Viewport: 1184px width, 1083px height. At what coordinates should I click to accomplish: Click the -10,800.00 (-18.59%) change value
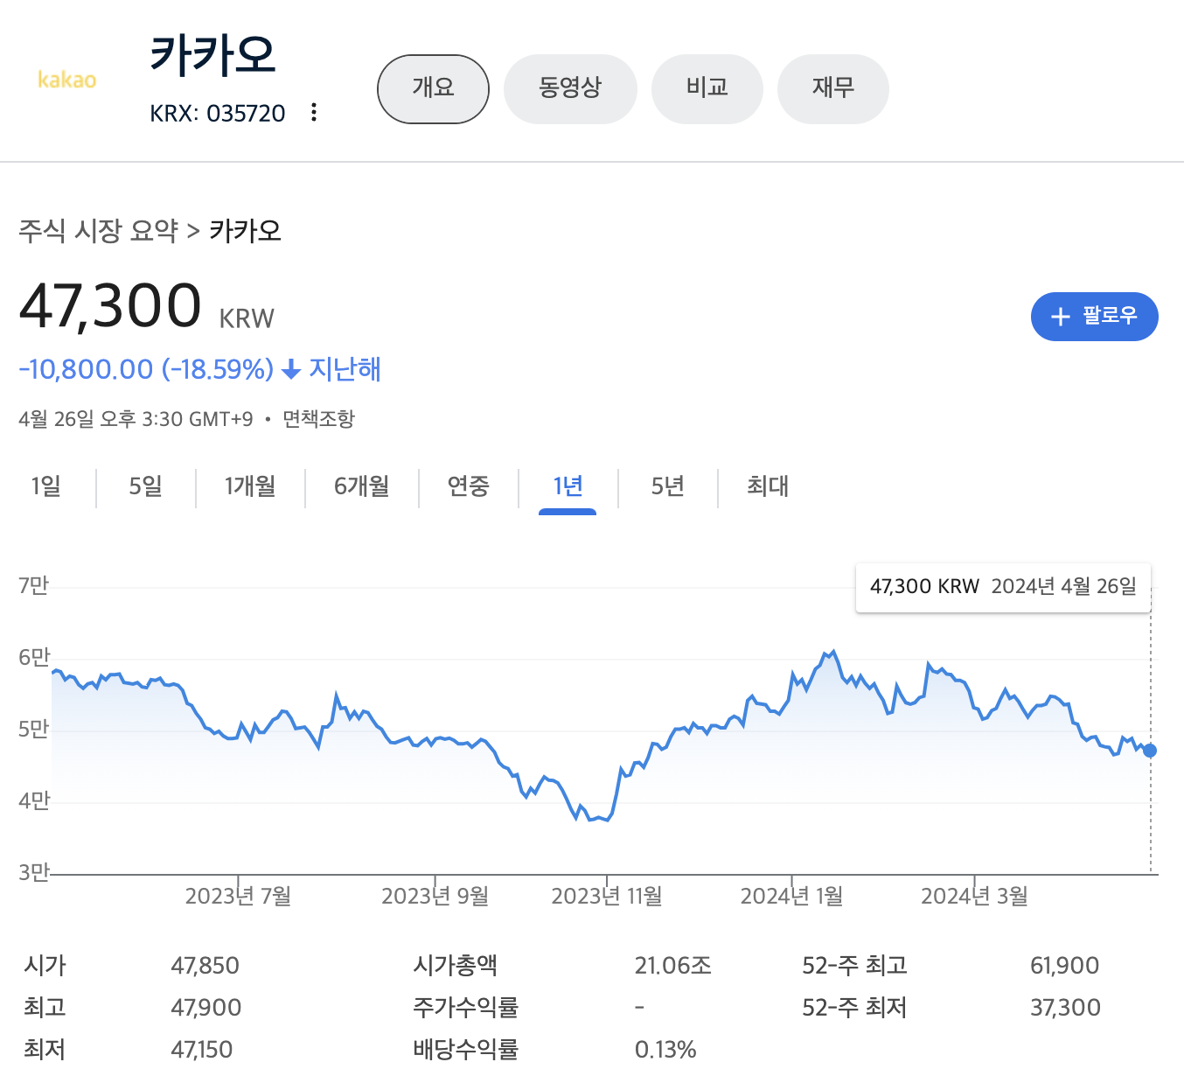[x=146, y=369]
